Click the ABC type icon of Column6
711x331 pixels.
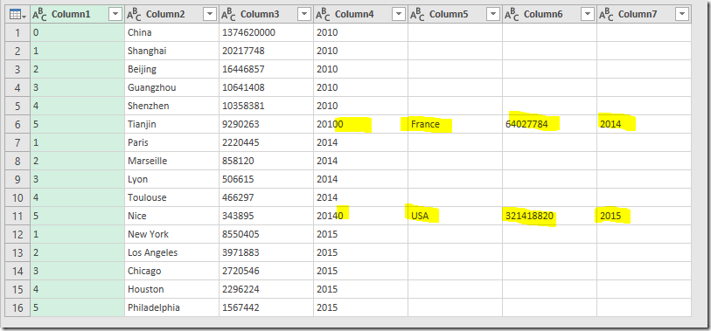tap(512, 15)
